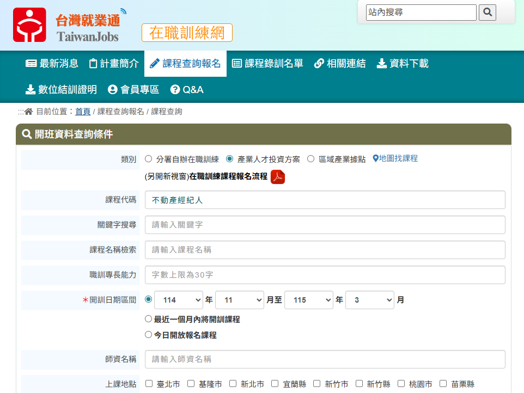This screenshot has width=524, height=393.
Task: Select 最近一個月內將開訓課程 radio option
Action: pos(149,319)
